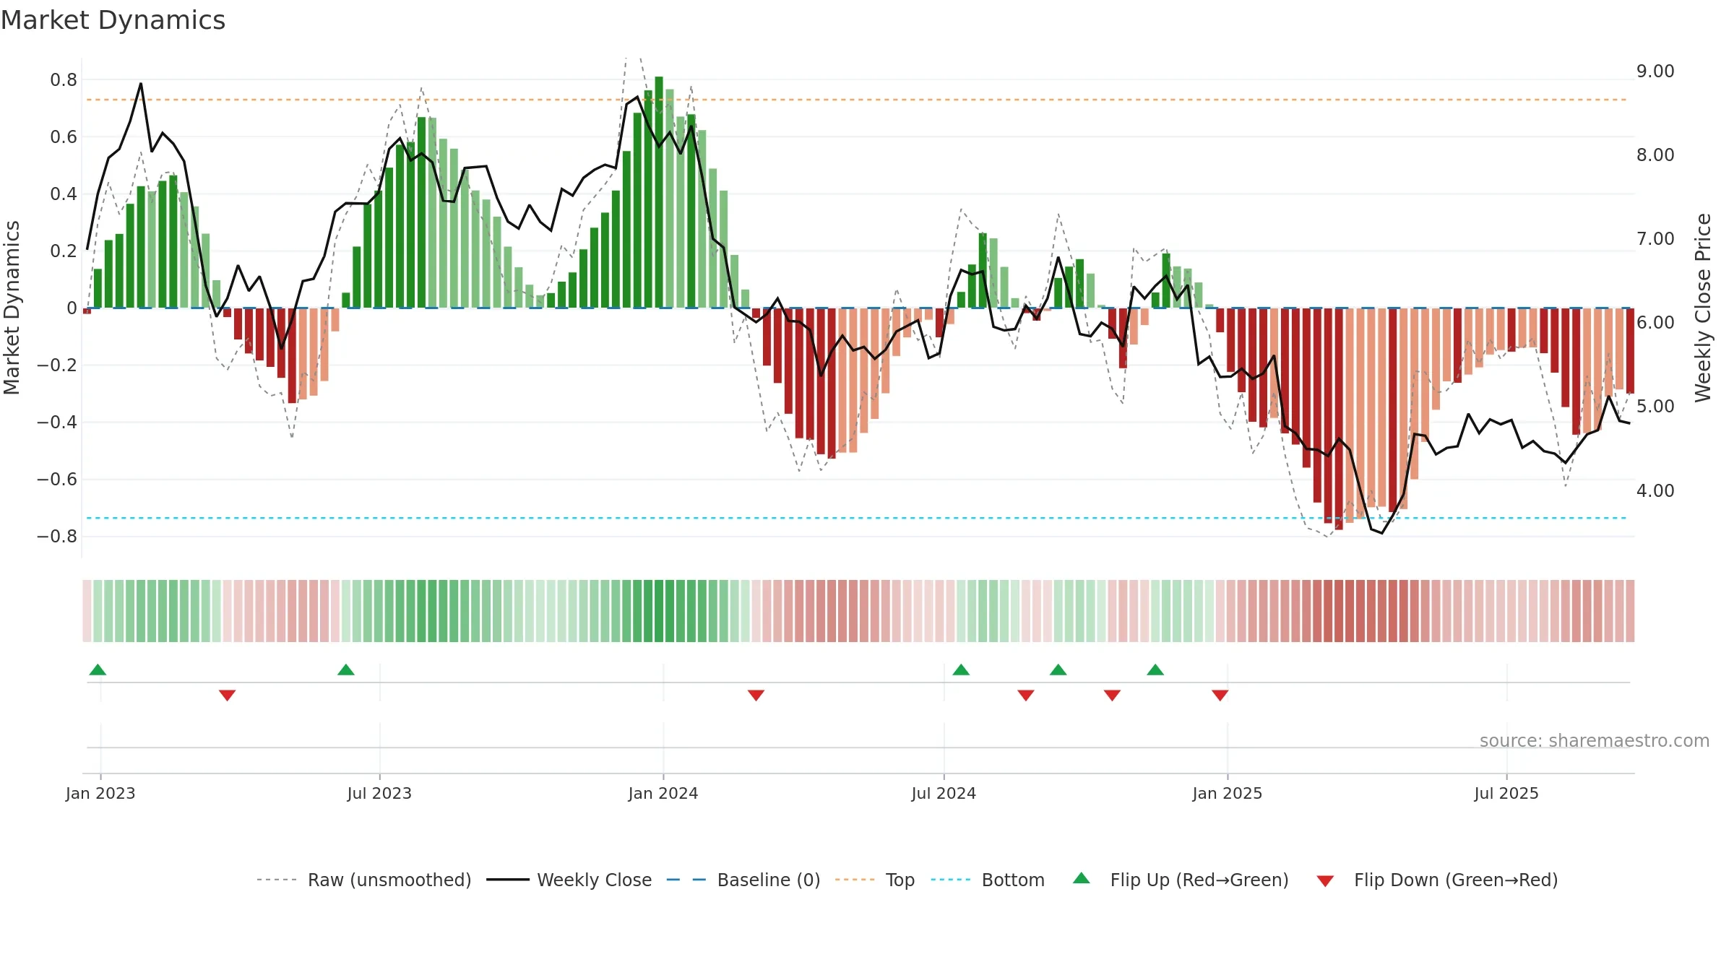Click the green flip-up triangle just before Jul 2023
This screenshot has height=975, width=1734.
click(346, 669)
